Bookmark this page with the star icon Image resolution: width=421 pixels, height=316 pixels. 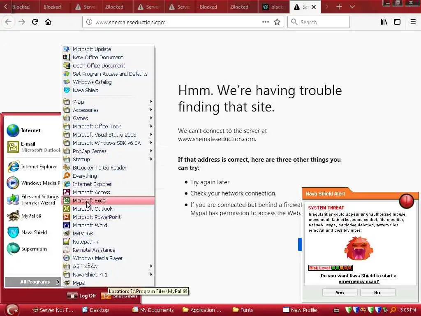[277, 22]
